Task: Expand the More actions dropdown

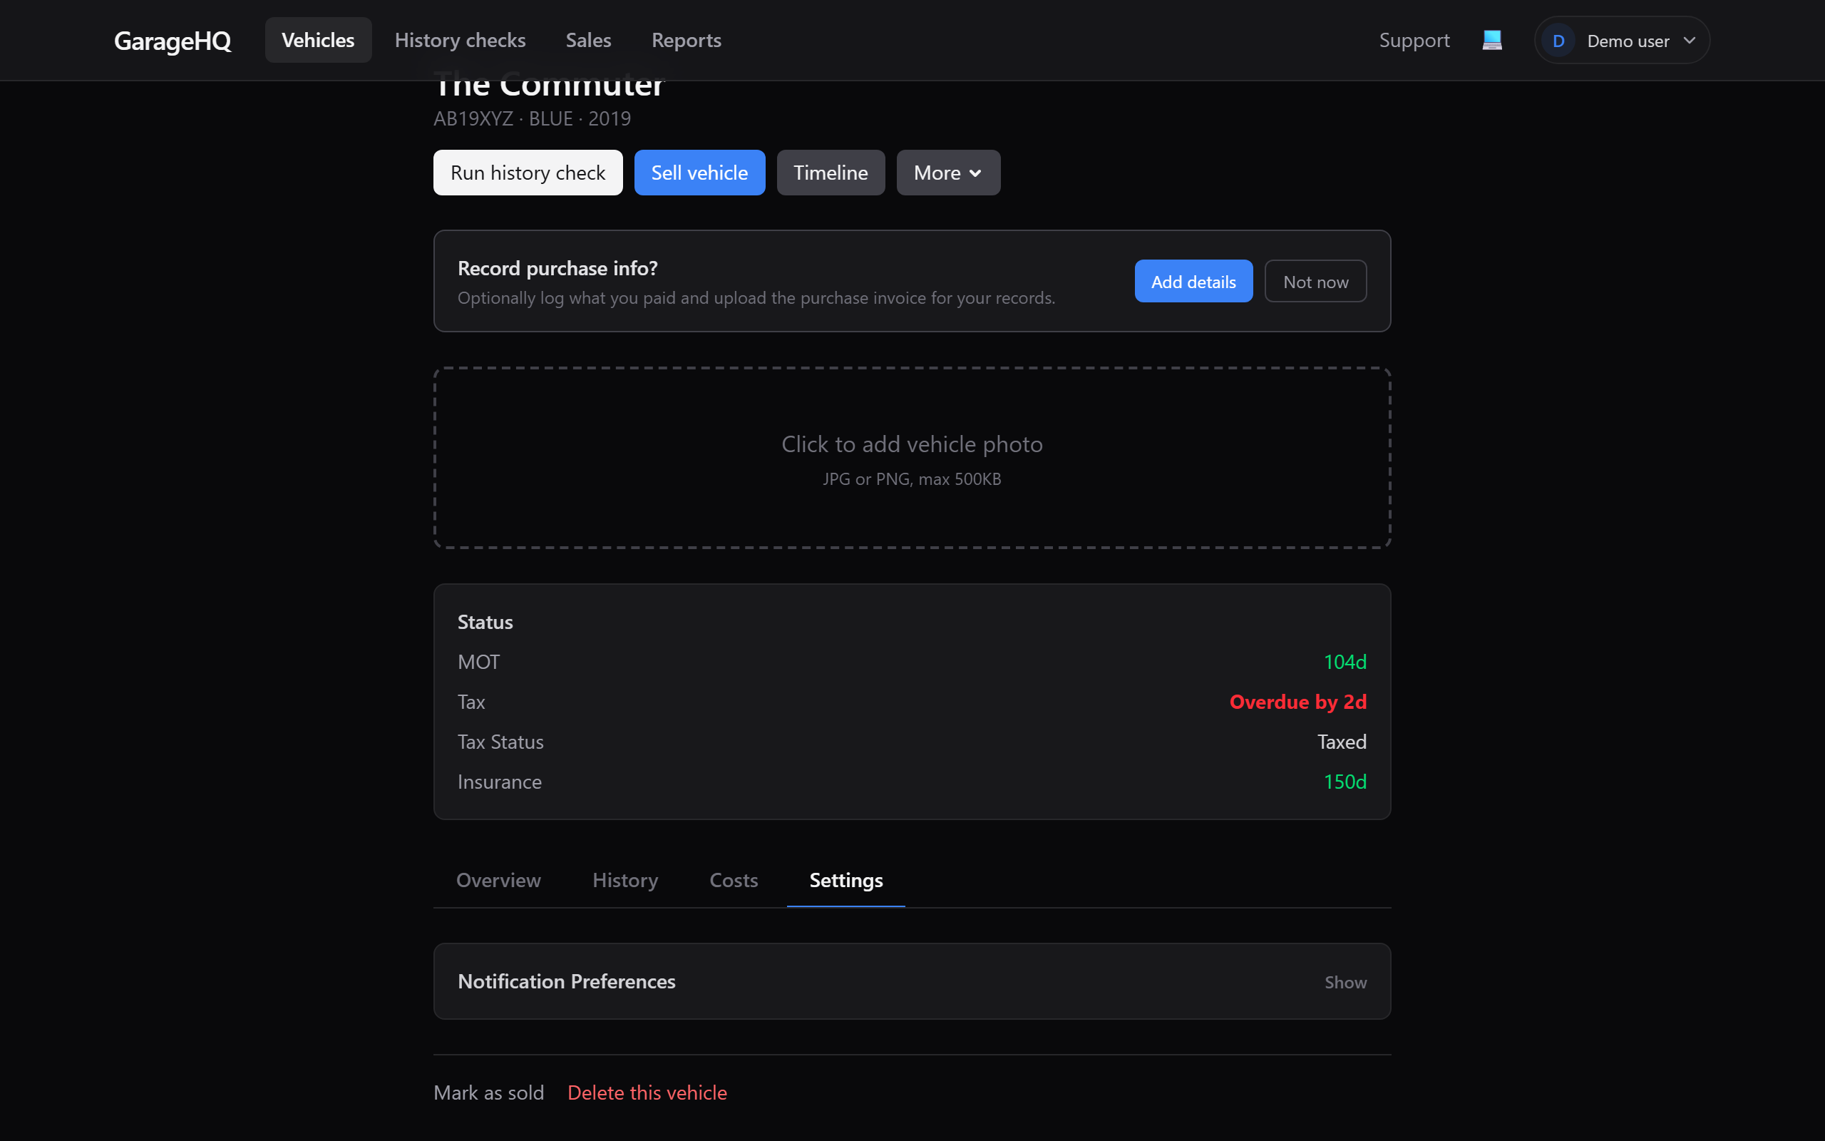Action: 948,173
